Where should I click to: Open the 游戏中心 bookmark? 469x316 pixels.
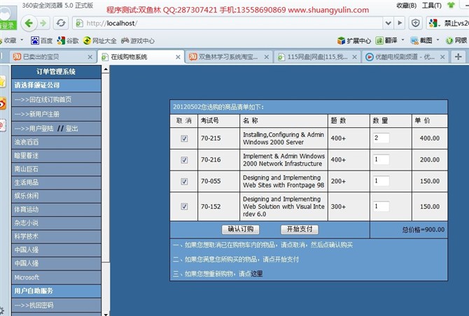pyautogui.click(x=138, y=41)
